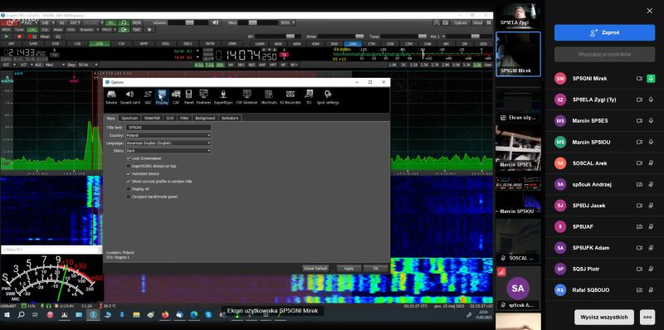Open the CW Skimmer options page
664x330 pixels.
pos(247,97)
